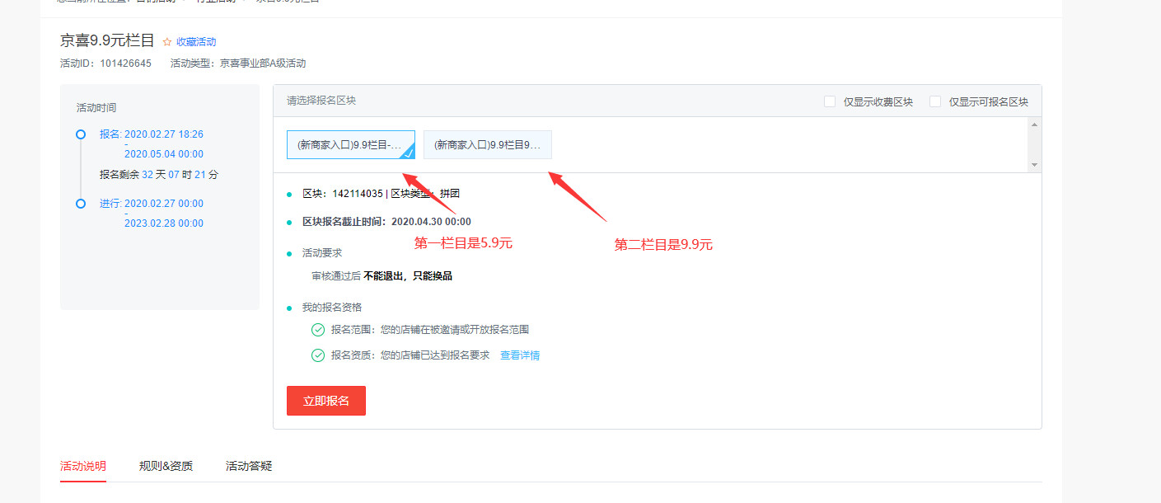Click the date 2023.02.28 00:00
1161x503 pixels.
click(164, 223)
